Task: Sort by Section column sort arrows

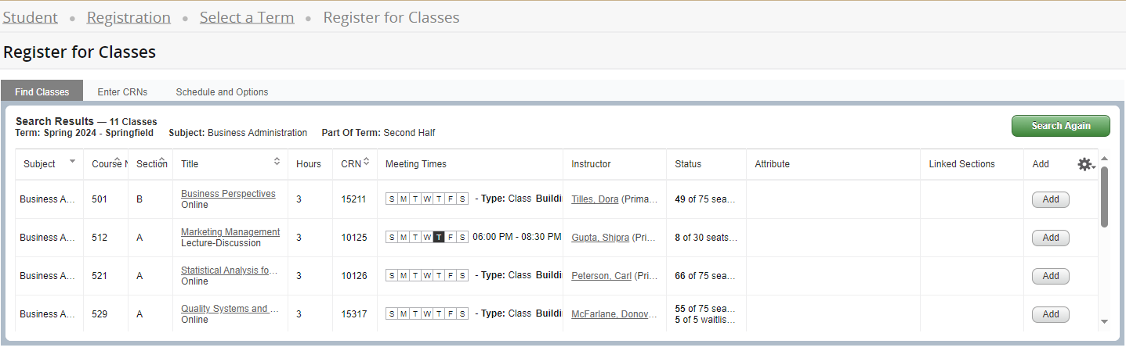Action: 164,161
